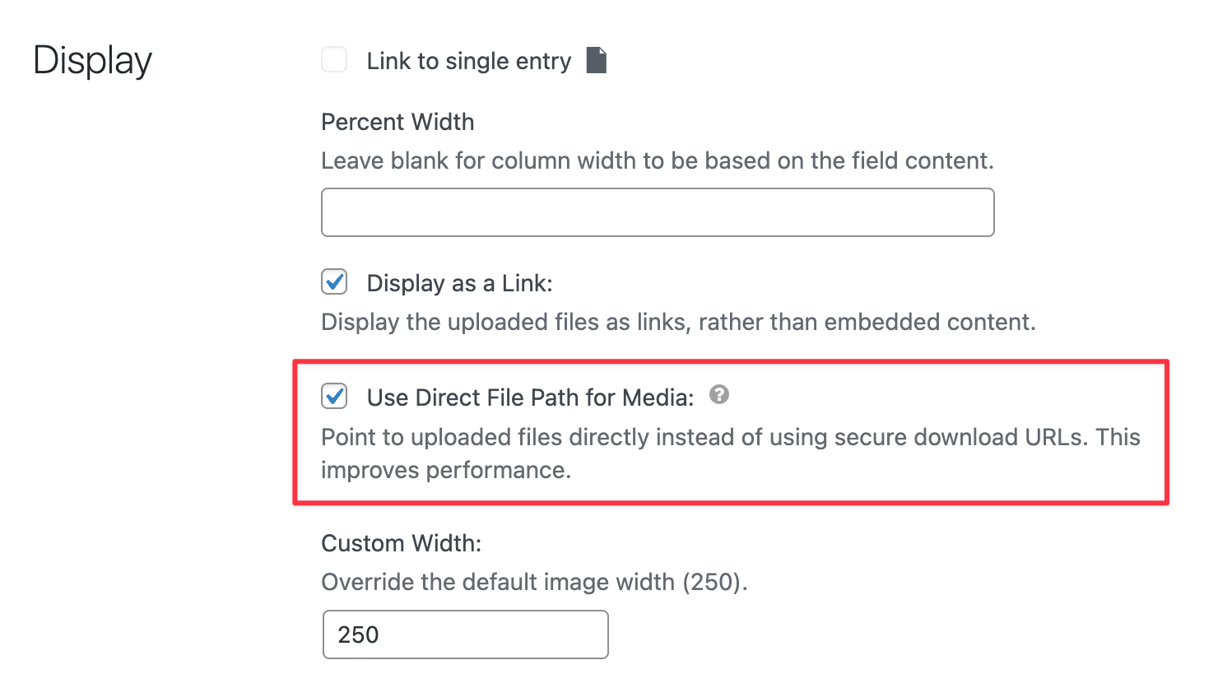The image size is (1218, 688).
Task: Click the document icon beside Link to single entry
Action: click(x=597, y=60)
